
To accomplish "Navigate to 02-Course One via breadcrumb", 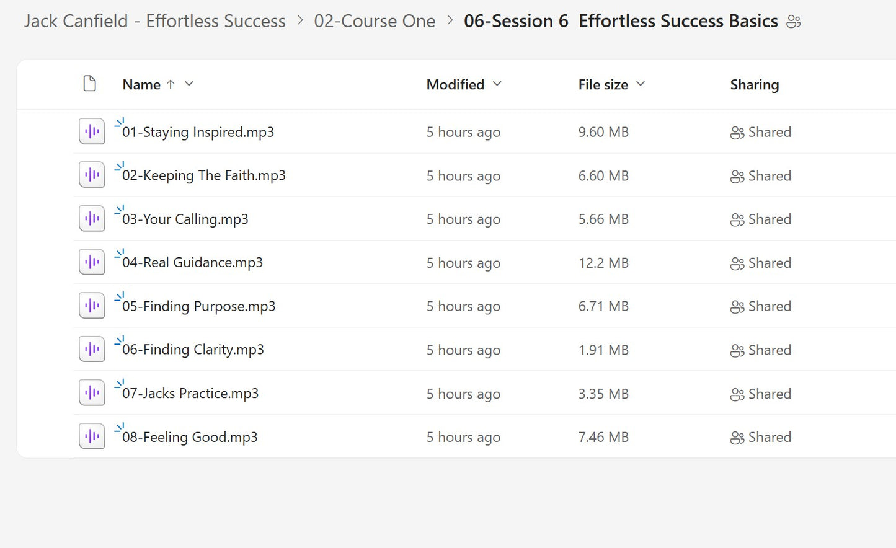I will [x=375, y=20].
